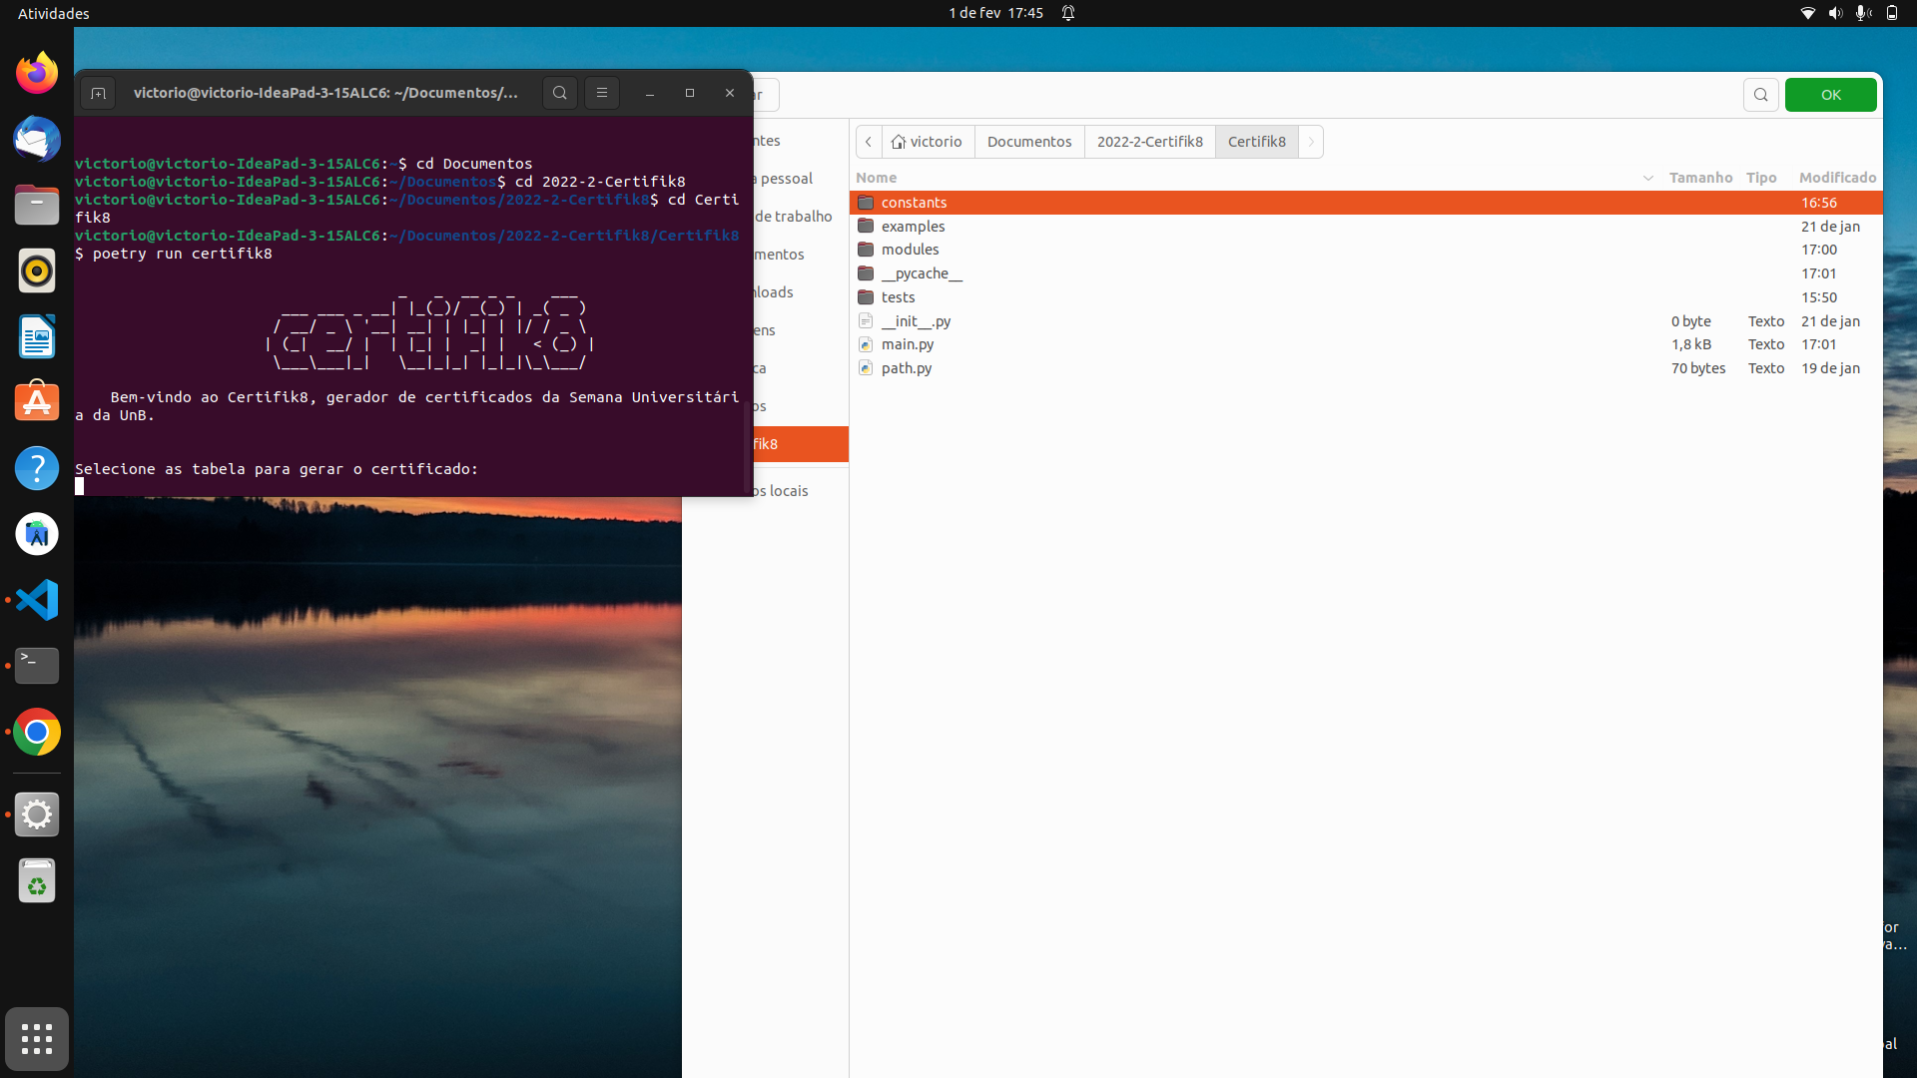Open Firefox from the dock
The image size is (1917, 1078).
37,73
